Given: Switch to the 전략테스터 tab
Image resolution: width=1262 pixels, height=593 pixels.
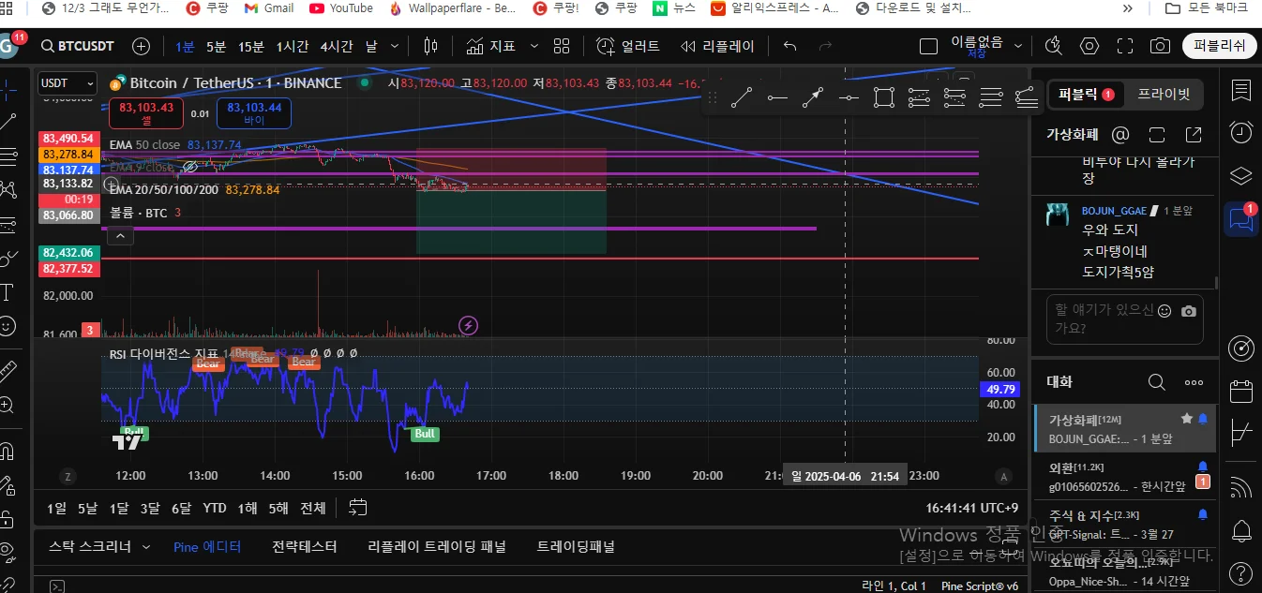Looking at the screenshot, I should pyautogui.click(x=305, y=546).
